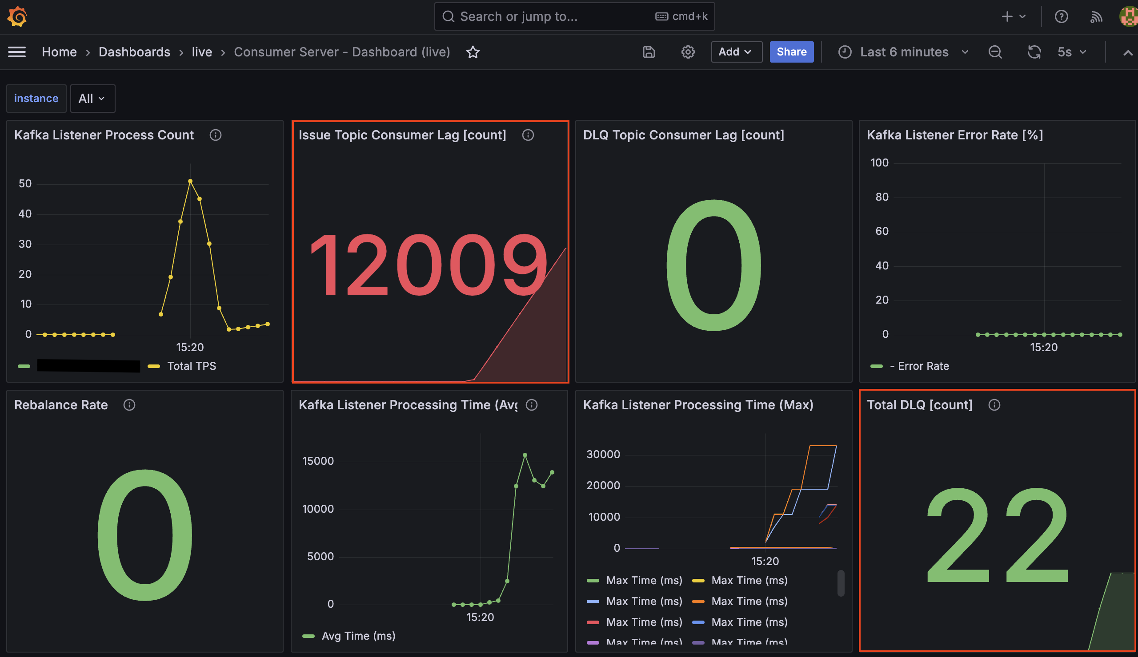Open the news feed icon
The height and width of the screenshot is (657, 1138).
click(1096, 17)
